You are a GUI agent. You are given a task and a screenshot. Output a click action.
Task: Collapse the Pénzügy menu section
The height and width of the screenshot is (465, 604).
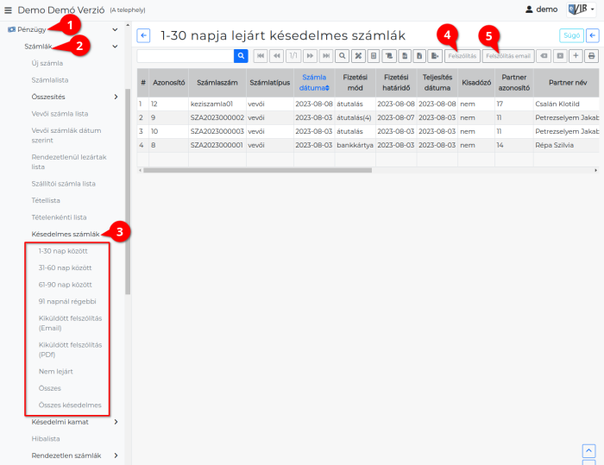point(115,29)
